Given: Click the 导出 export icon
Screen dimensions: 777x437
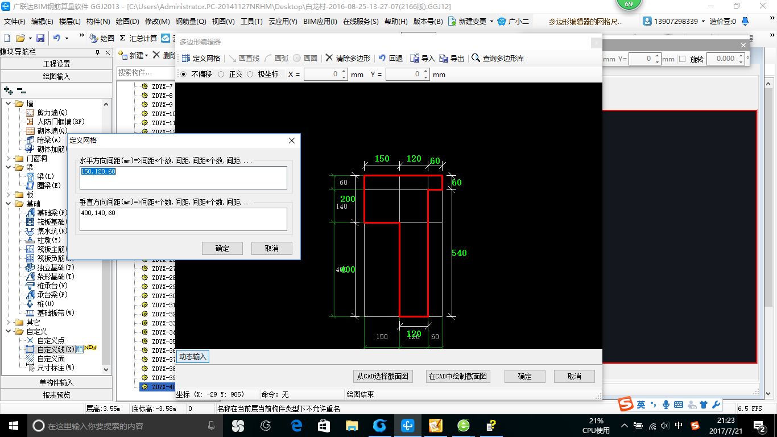Looking at the screenshot, I should [x=444, y=58].
